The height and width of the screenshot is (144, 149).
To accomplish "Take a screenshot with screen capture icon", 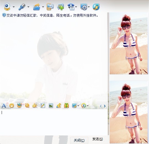I will (x=74, y=106).
